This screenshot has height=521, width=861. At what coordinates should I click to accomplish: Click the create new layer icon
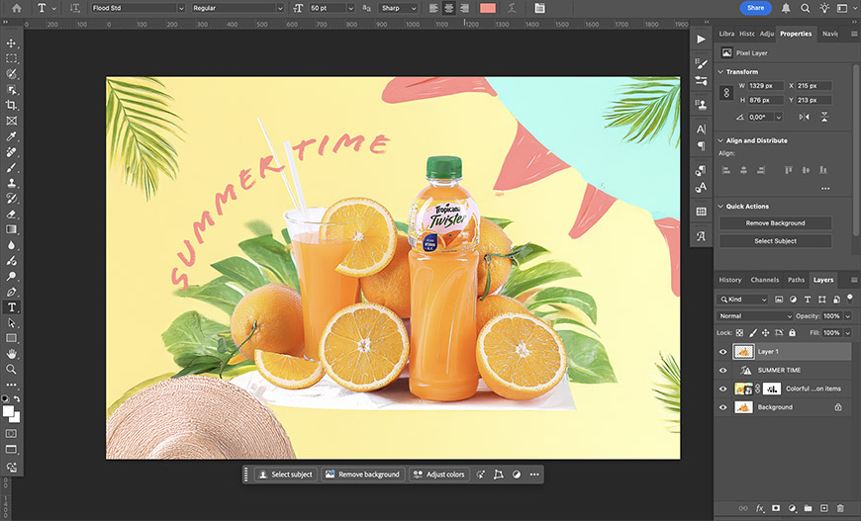coord(823,508)
